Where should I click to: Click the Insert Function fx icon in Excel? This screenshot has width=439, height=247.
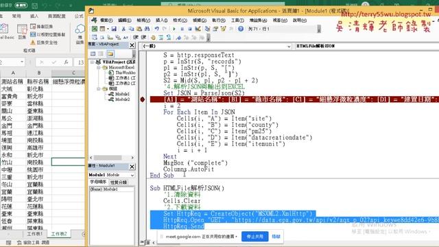66,62
